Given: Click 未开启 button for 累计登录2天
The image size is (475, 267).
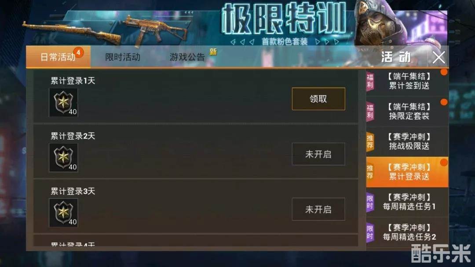Looking at the screenshot, I should pyautogui.click(x=318, y=154).
